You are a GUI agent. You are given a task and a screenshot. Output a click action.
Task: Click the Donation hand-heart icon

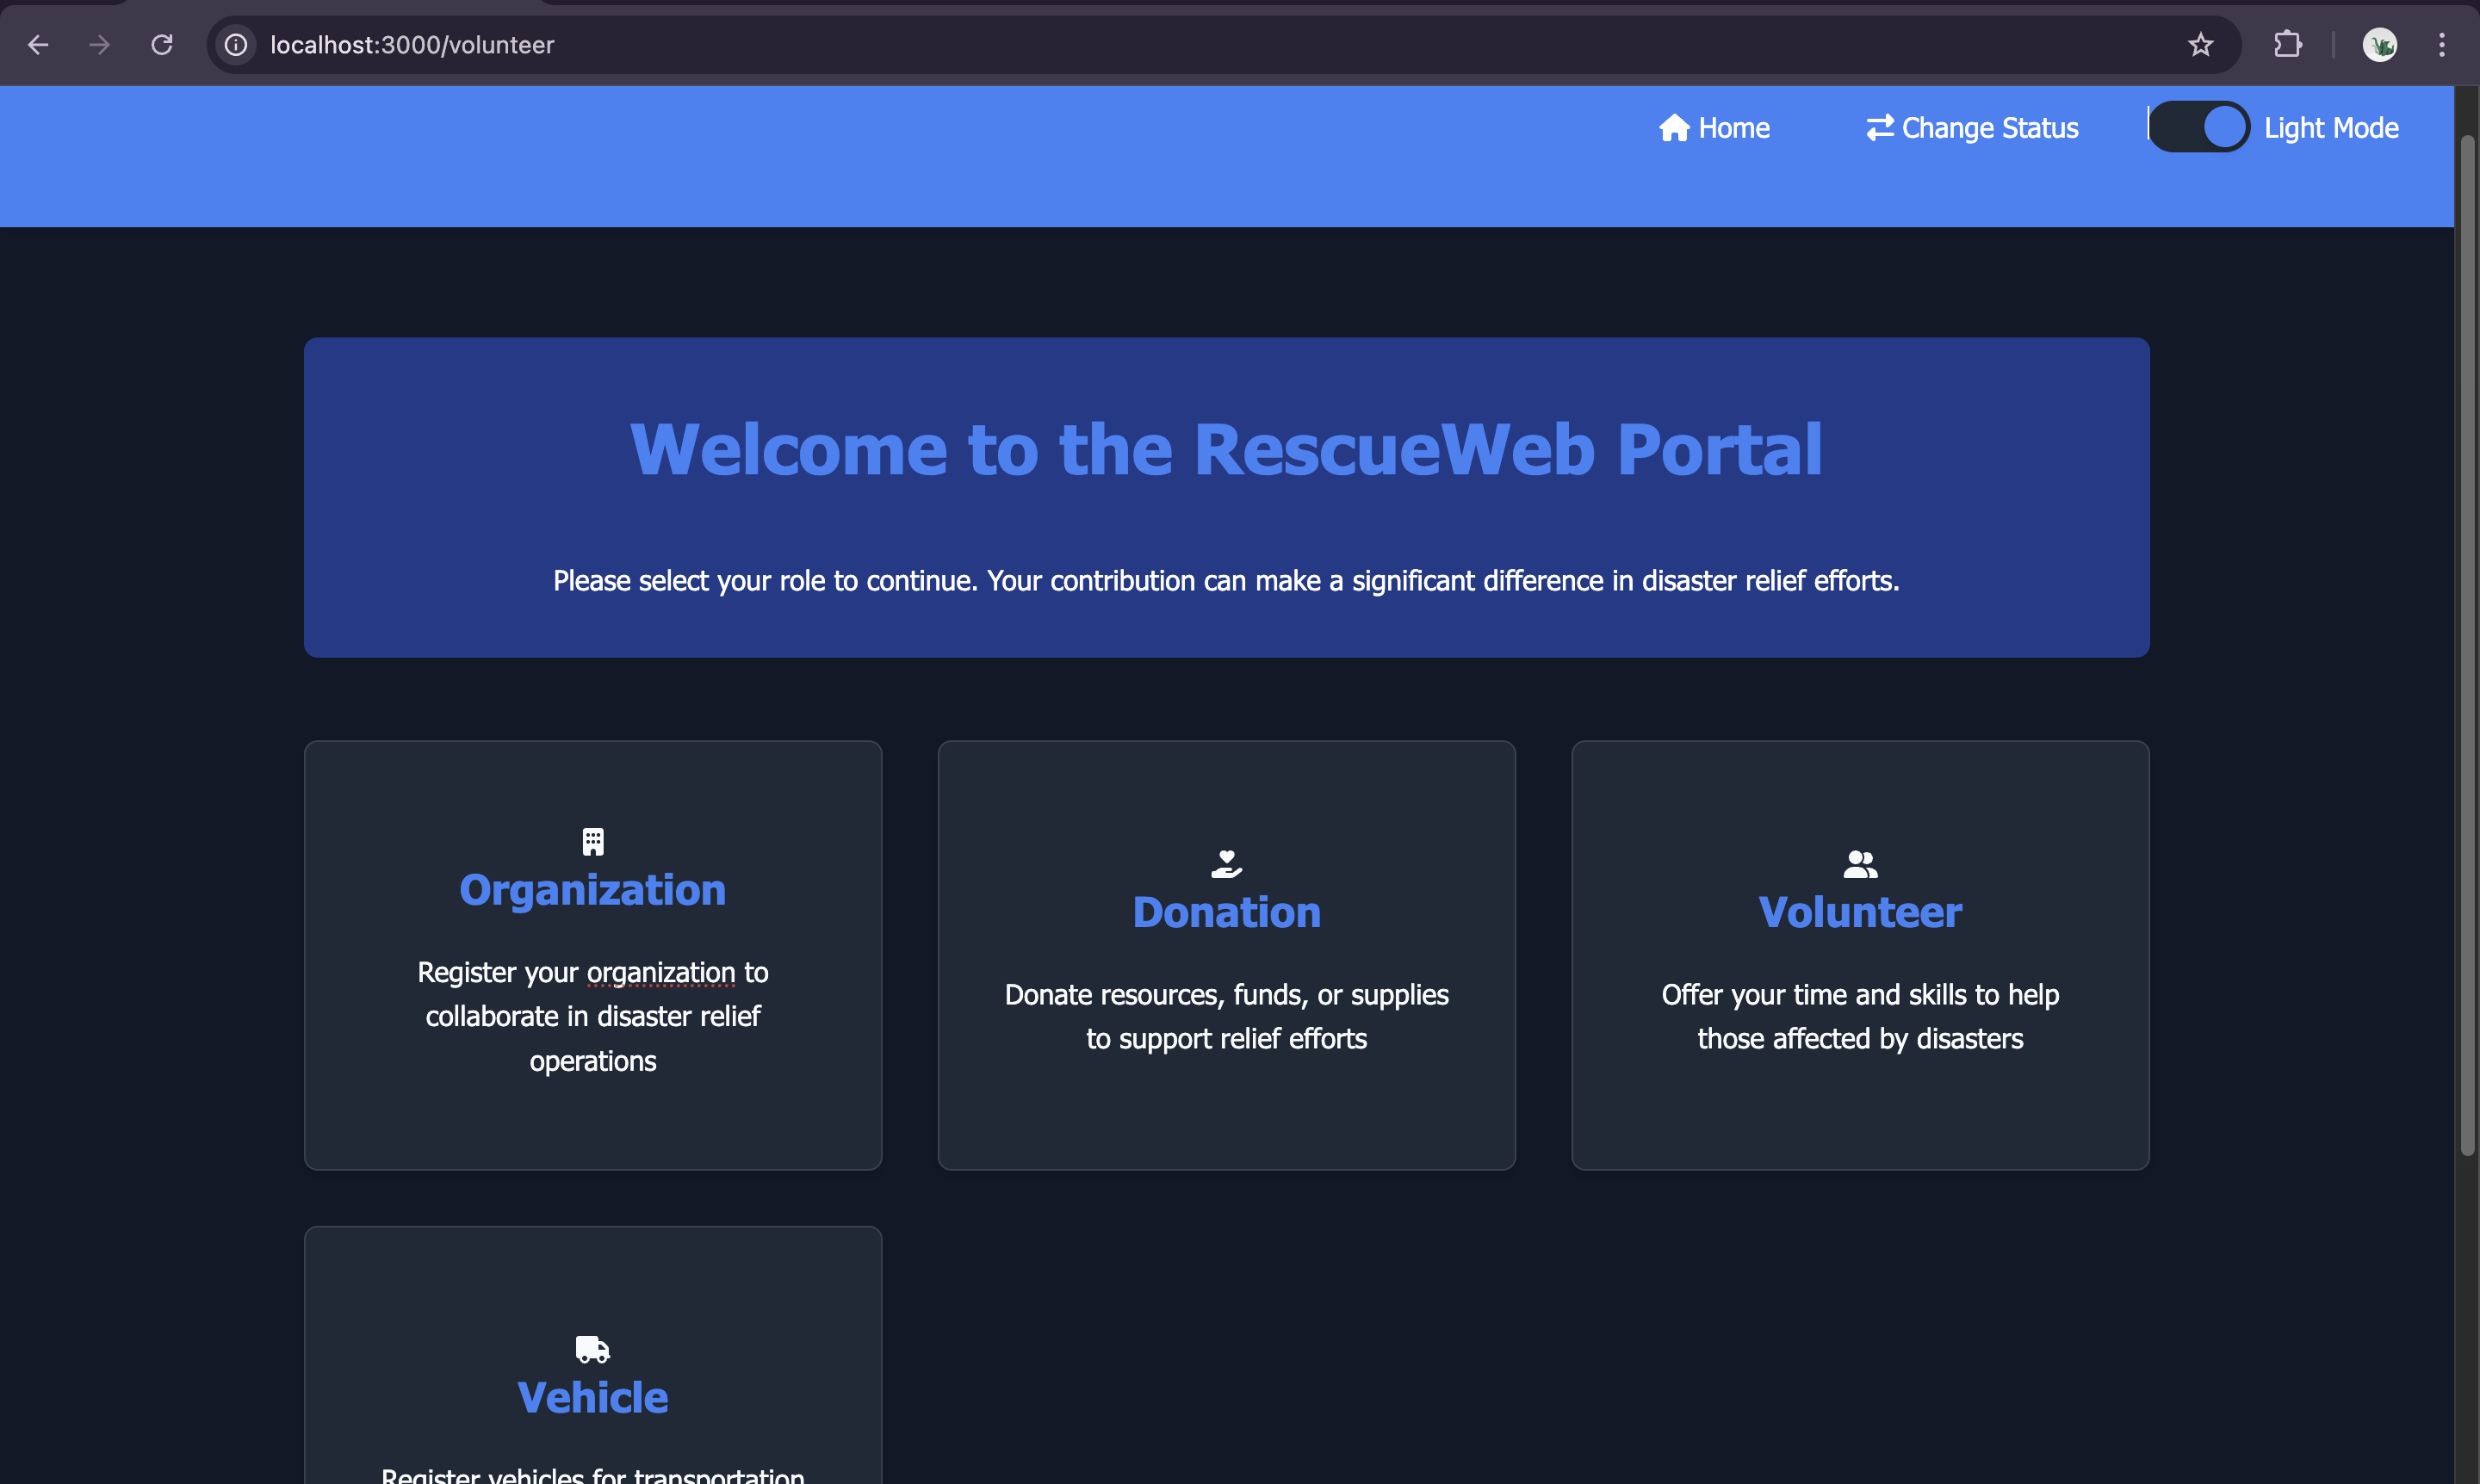(x=1226, y=864)
